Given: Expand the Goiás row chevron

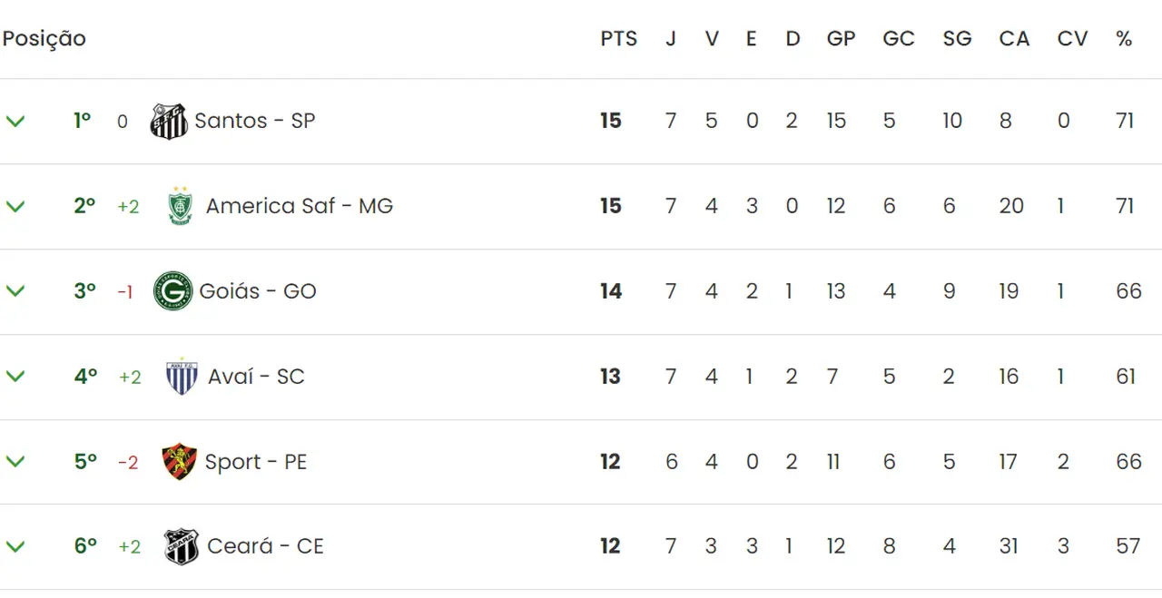Looking at the screenshot, I should point(15,291).
